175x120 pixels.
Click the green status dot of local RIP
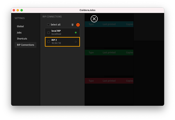pyautogui.click(x=76, y=33)
